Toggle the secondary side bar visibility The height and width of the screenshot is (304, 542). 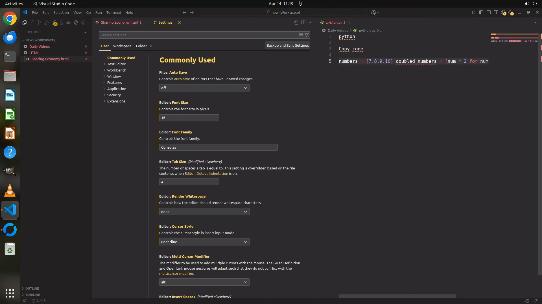(x=496, y=12)
